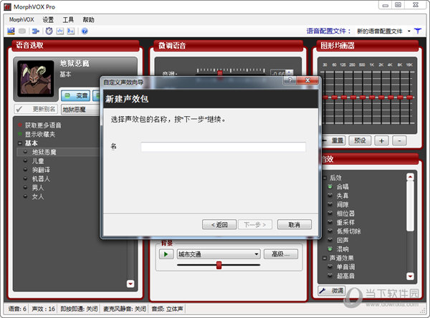The height and width of the screenshot is (318, 430).
Task: Click the pitch value spinner arrows
Action: [290, 73]
